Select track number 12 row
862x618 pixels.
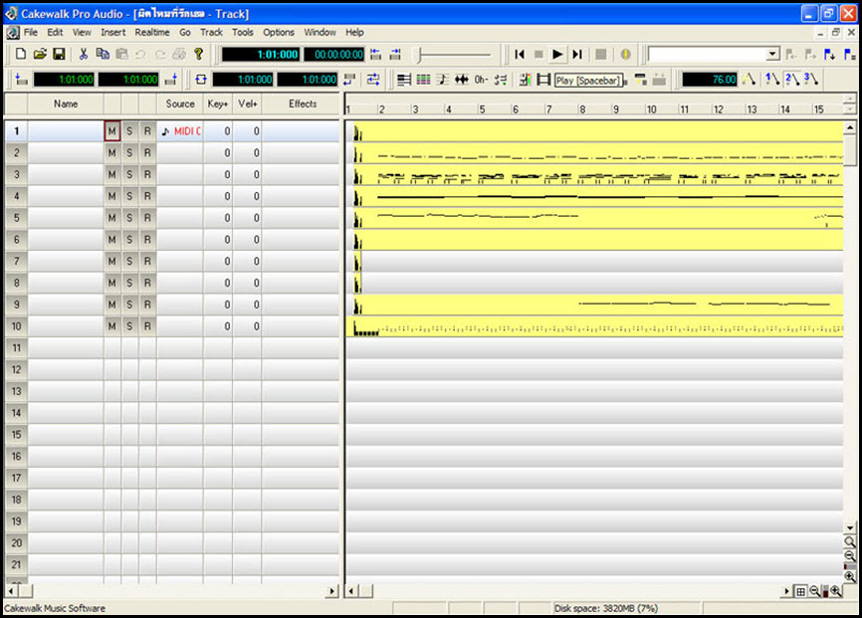(x=17, y=369)
